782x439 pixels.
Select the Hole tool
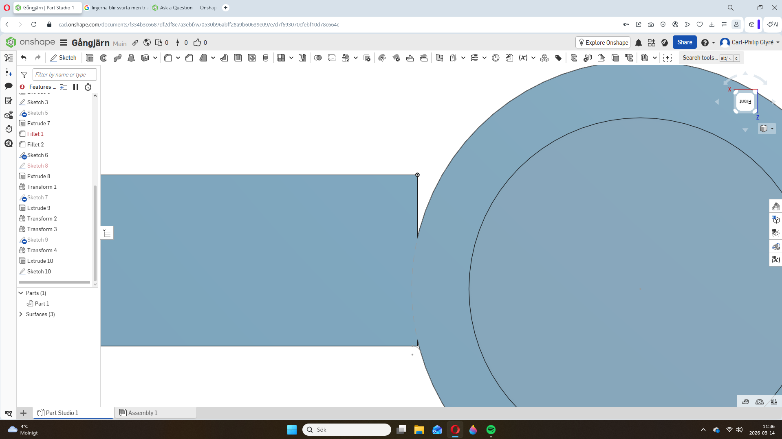[x=252, y=58]
